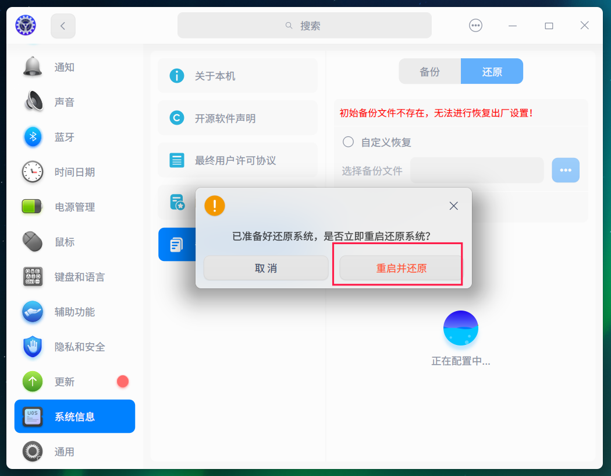
Task: Click the red update notification dot
Action: pos(123,381)
